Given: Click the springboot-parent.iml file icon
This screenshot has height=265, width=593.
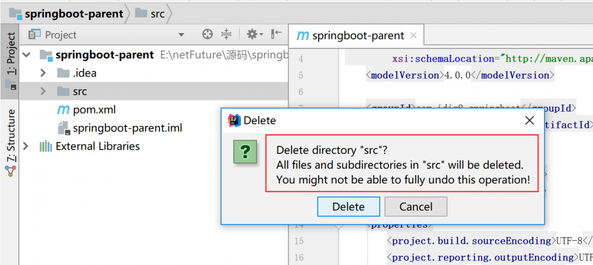Looking at the screenshot, I should pos(63,128).
